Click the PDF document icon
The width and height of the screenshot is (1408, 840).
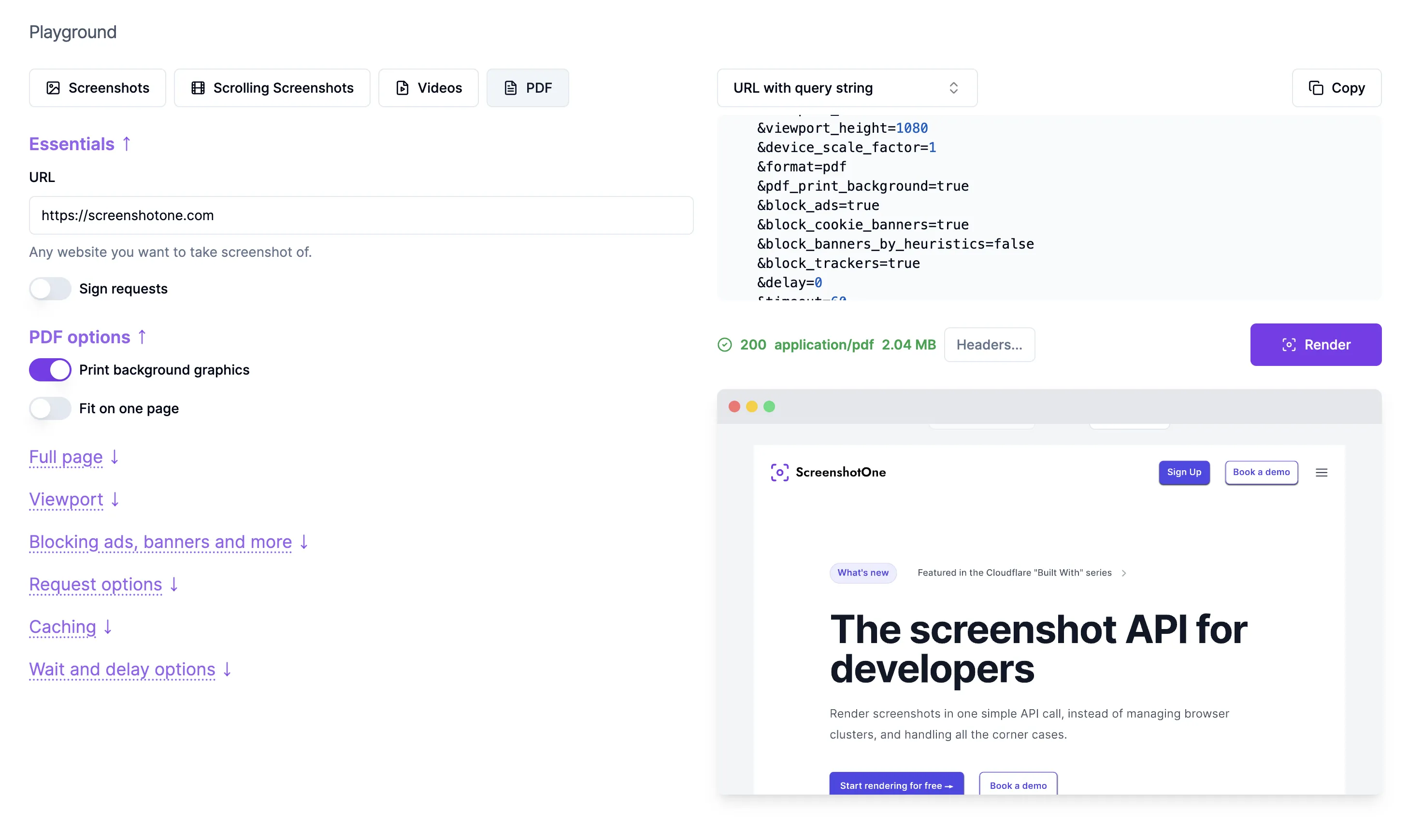(x=510, y=88)
